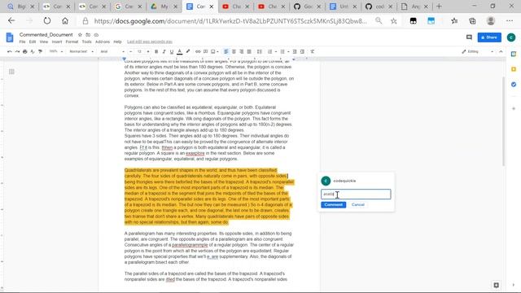Viewport: 521px width, 293px height.
Task: Open the last edit history link
Action: (x=150, y=42)
